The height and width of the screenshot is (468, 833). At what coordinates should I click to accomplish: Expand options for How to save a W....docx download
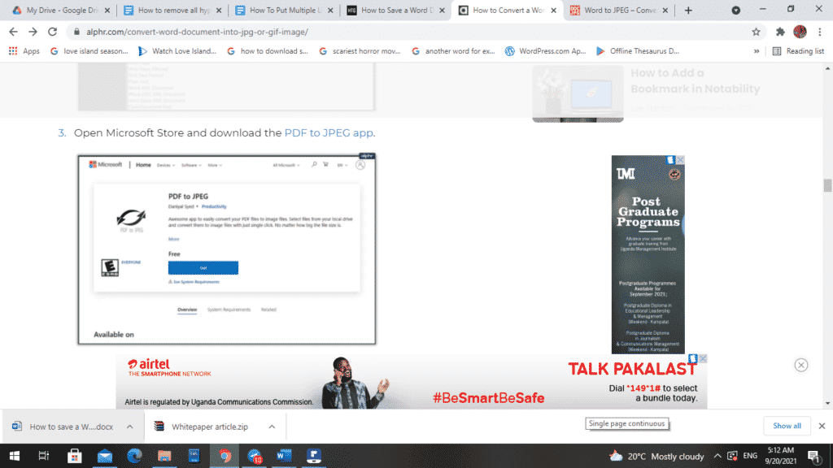coord(129,427)
